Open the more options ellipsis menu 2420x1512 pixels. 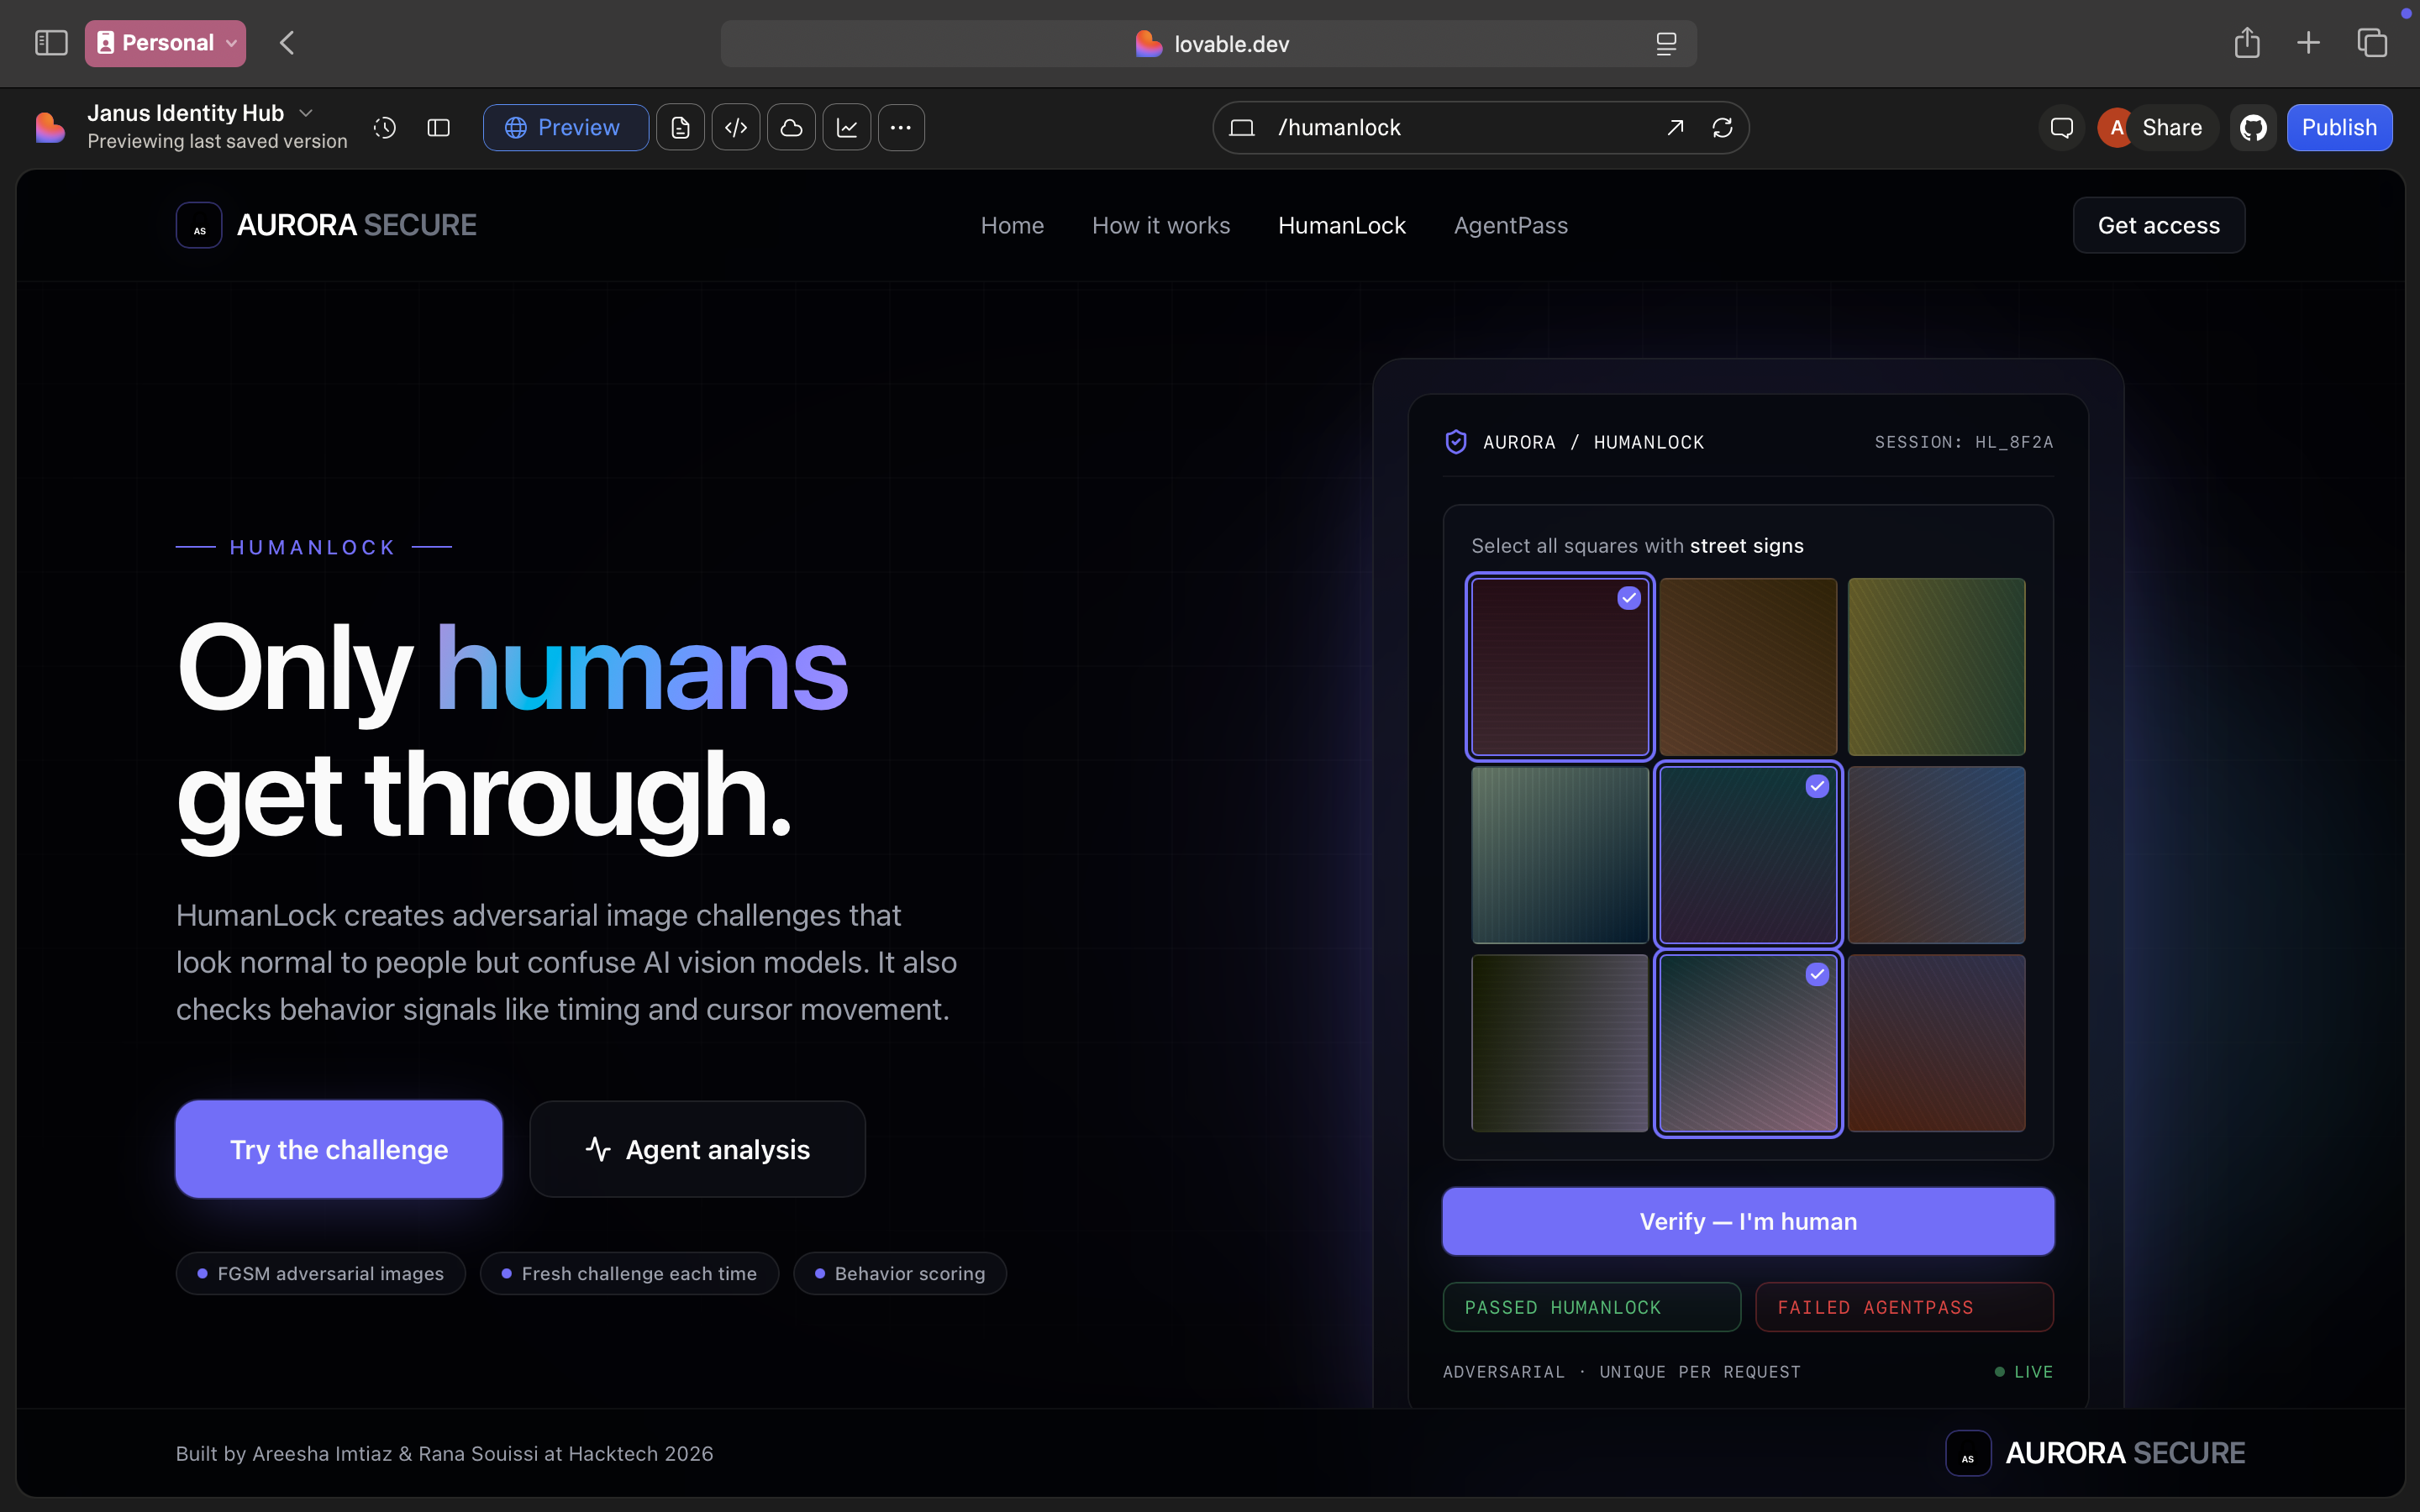[901, 128]
